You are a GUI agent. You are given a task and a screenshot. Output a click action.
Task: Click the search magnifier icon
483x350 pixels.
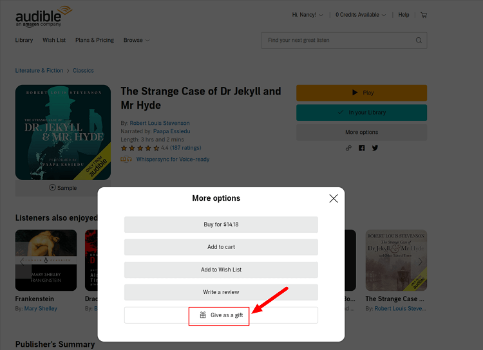[x=419, y=41]
